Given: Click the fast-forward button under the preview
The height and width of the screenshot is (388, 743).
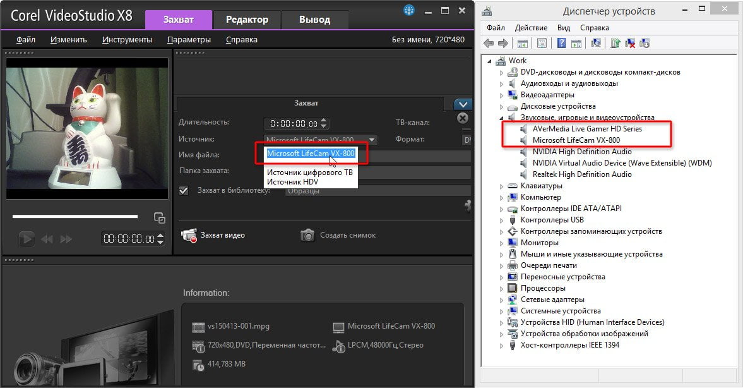Looking at the screenshot, I should point(66,239).
